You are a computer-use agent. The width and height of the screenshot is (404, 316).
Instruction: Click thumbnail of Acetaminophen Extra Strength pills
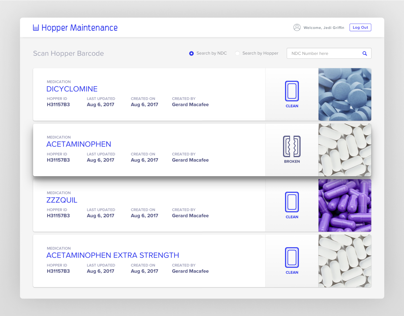[x=345, y=261]
